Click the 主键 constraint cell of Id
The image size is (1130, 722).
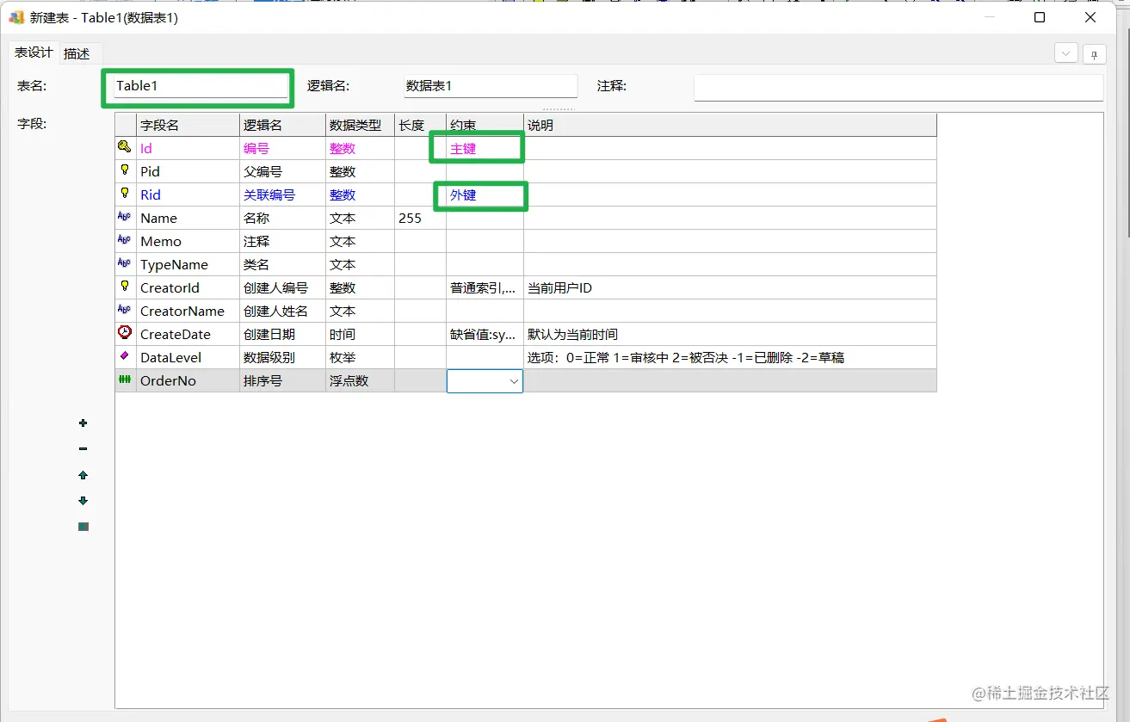[485, 148]
